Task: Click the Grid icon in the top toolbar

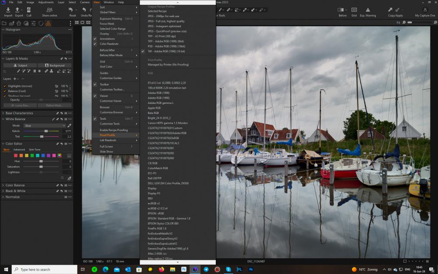Action: pyautogui.click(x=354, y=10)
